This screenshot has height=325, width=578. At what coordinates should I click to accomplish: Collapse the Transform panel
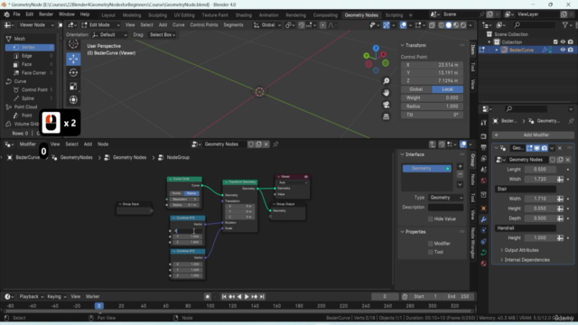pos(403,45)
